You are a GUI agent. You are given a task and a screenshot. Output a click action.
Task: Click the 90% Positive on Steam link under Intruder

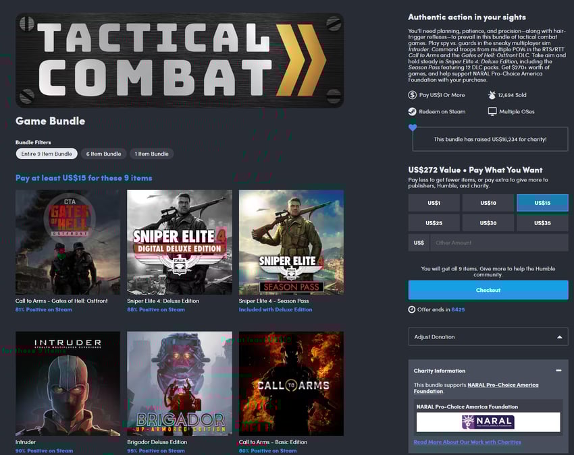coord(44,451)
